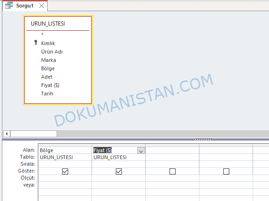
Task: Check Göster checkbox in fourth empty column
Action: 227,171
